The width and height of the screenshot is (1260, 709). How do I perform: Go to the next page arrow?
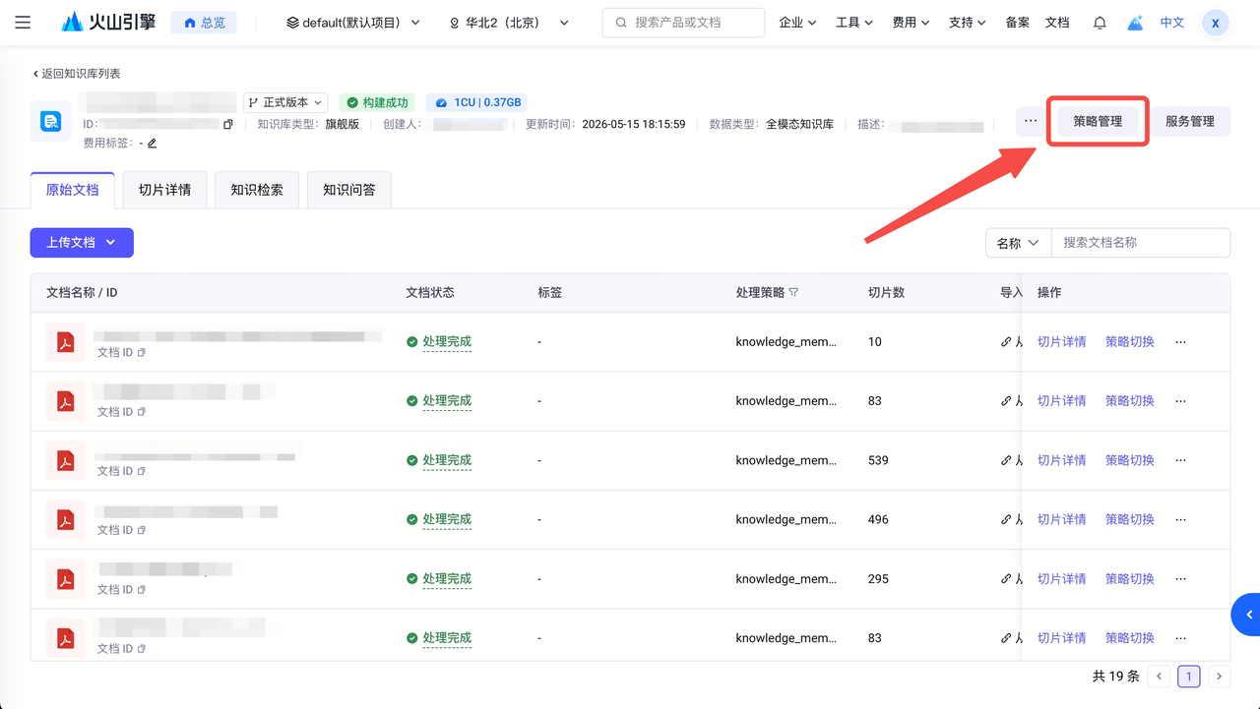[1219, 677]
